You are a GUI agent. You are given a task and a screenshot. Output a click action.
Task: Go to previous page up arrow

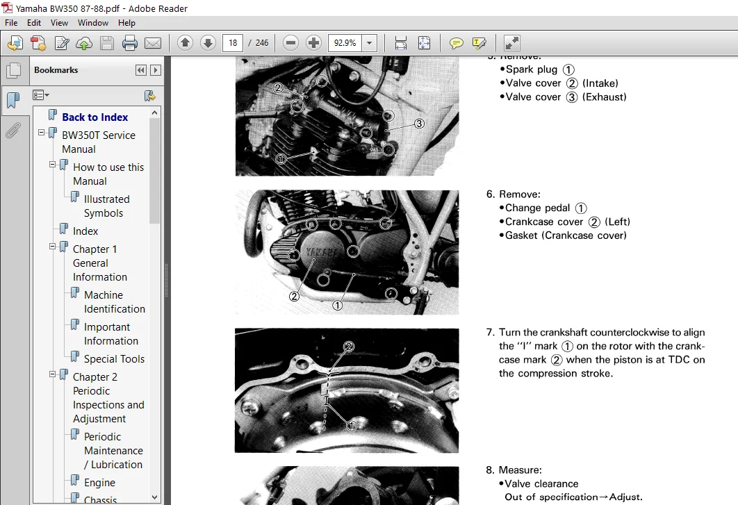pos(185,43)
